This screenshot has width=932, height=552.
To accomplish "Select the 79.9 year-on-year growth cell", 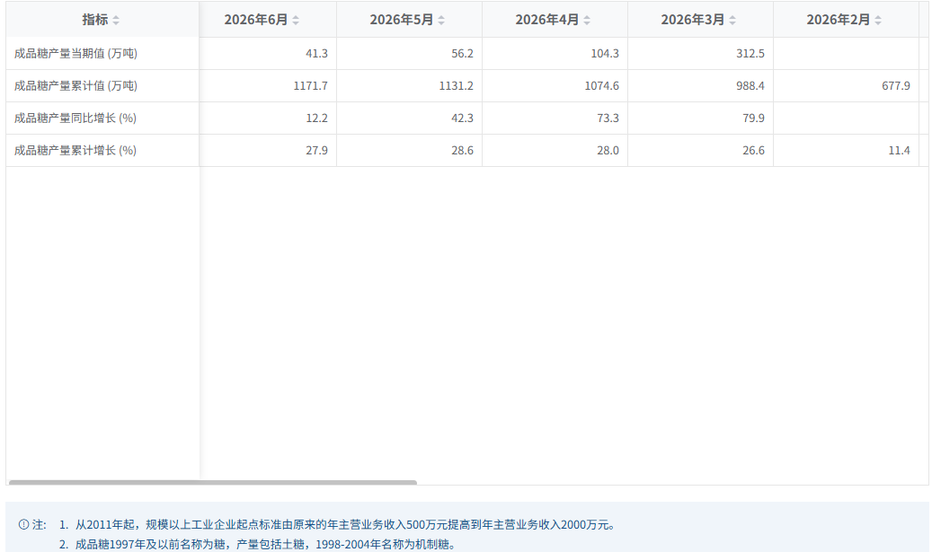I will pyautogui.click(x=700, y=118).
